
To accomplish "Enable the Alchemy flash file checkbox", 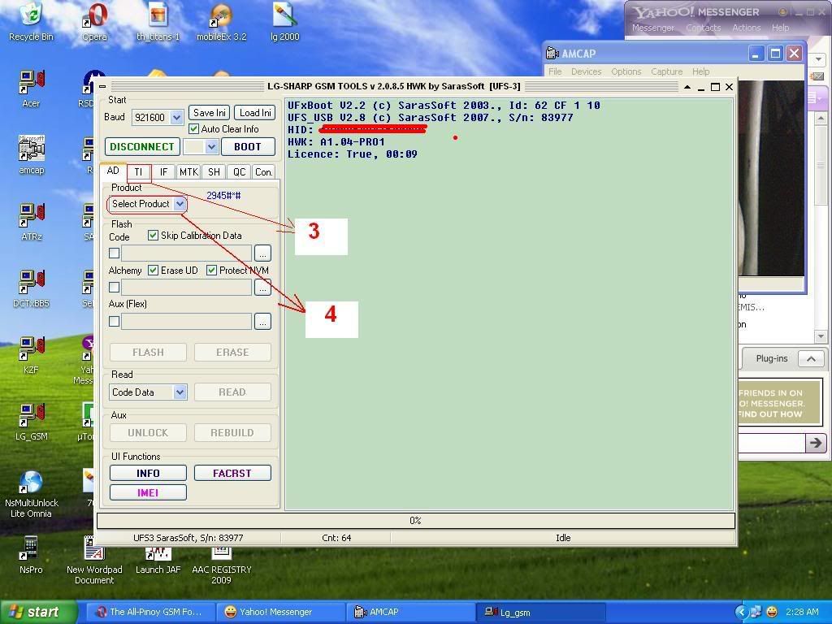I will pyautogui.click(x=114, y=287).
